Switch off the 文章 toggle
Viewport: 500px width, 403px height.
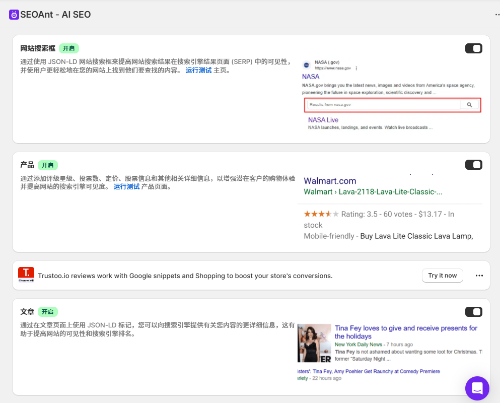(473, 312)
